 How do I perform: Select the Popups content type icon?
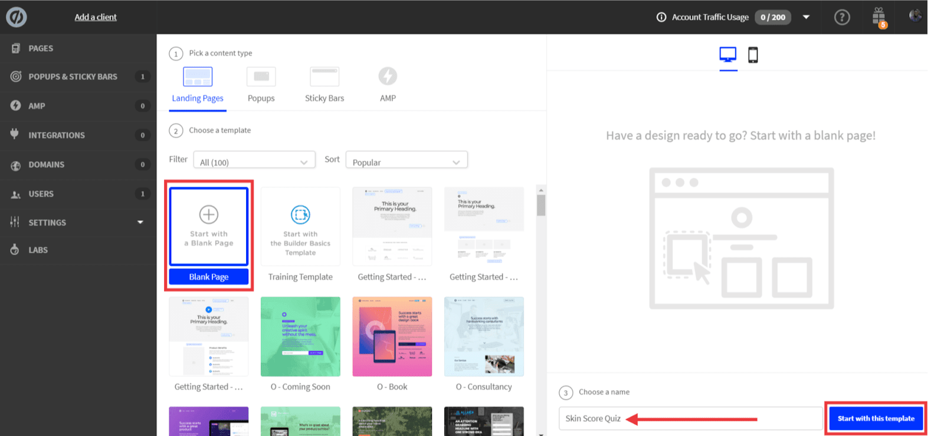261,77
